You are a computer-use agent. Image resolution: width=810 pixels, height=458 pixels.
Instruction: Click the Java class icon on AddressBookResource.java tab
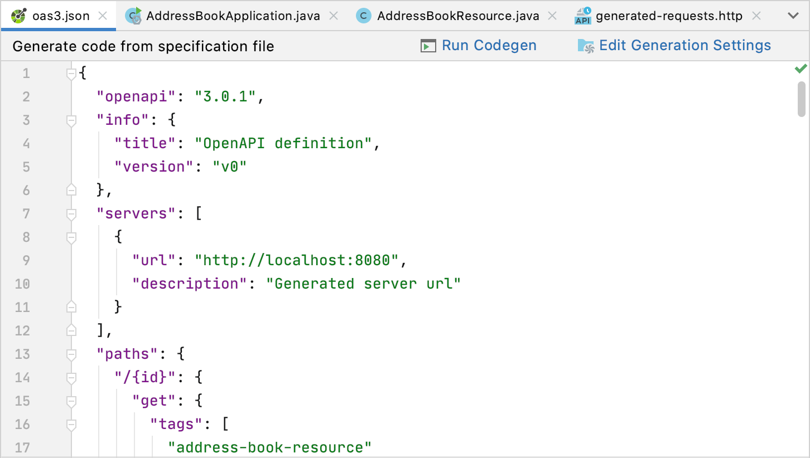[x=364, y=16]
